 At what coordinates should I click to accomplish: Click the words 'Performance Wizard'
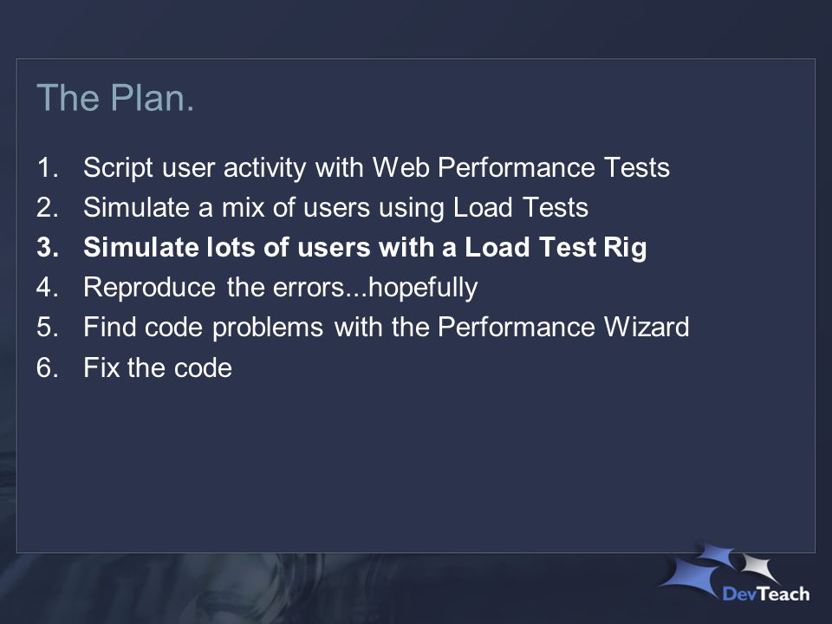(563, 327)
